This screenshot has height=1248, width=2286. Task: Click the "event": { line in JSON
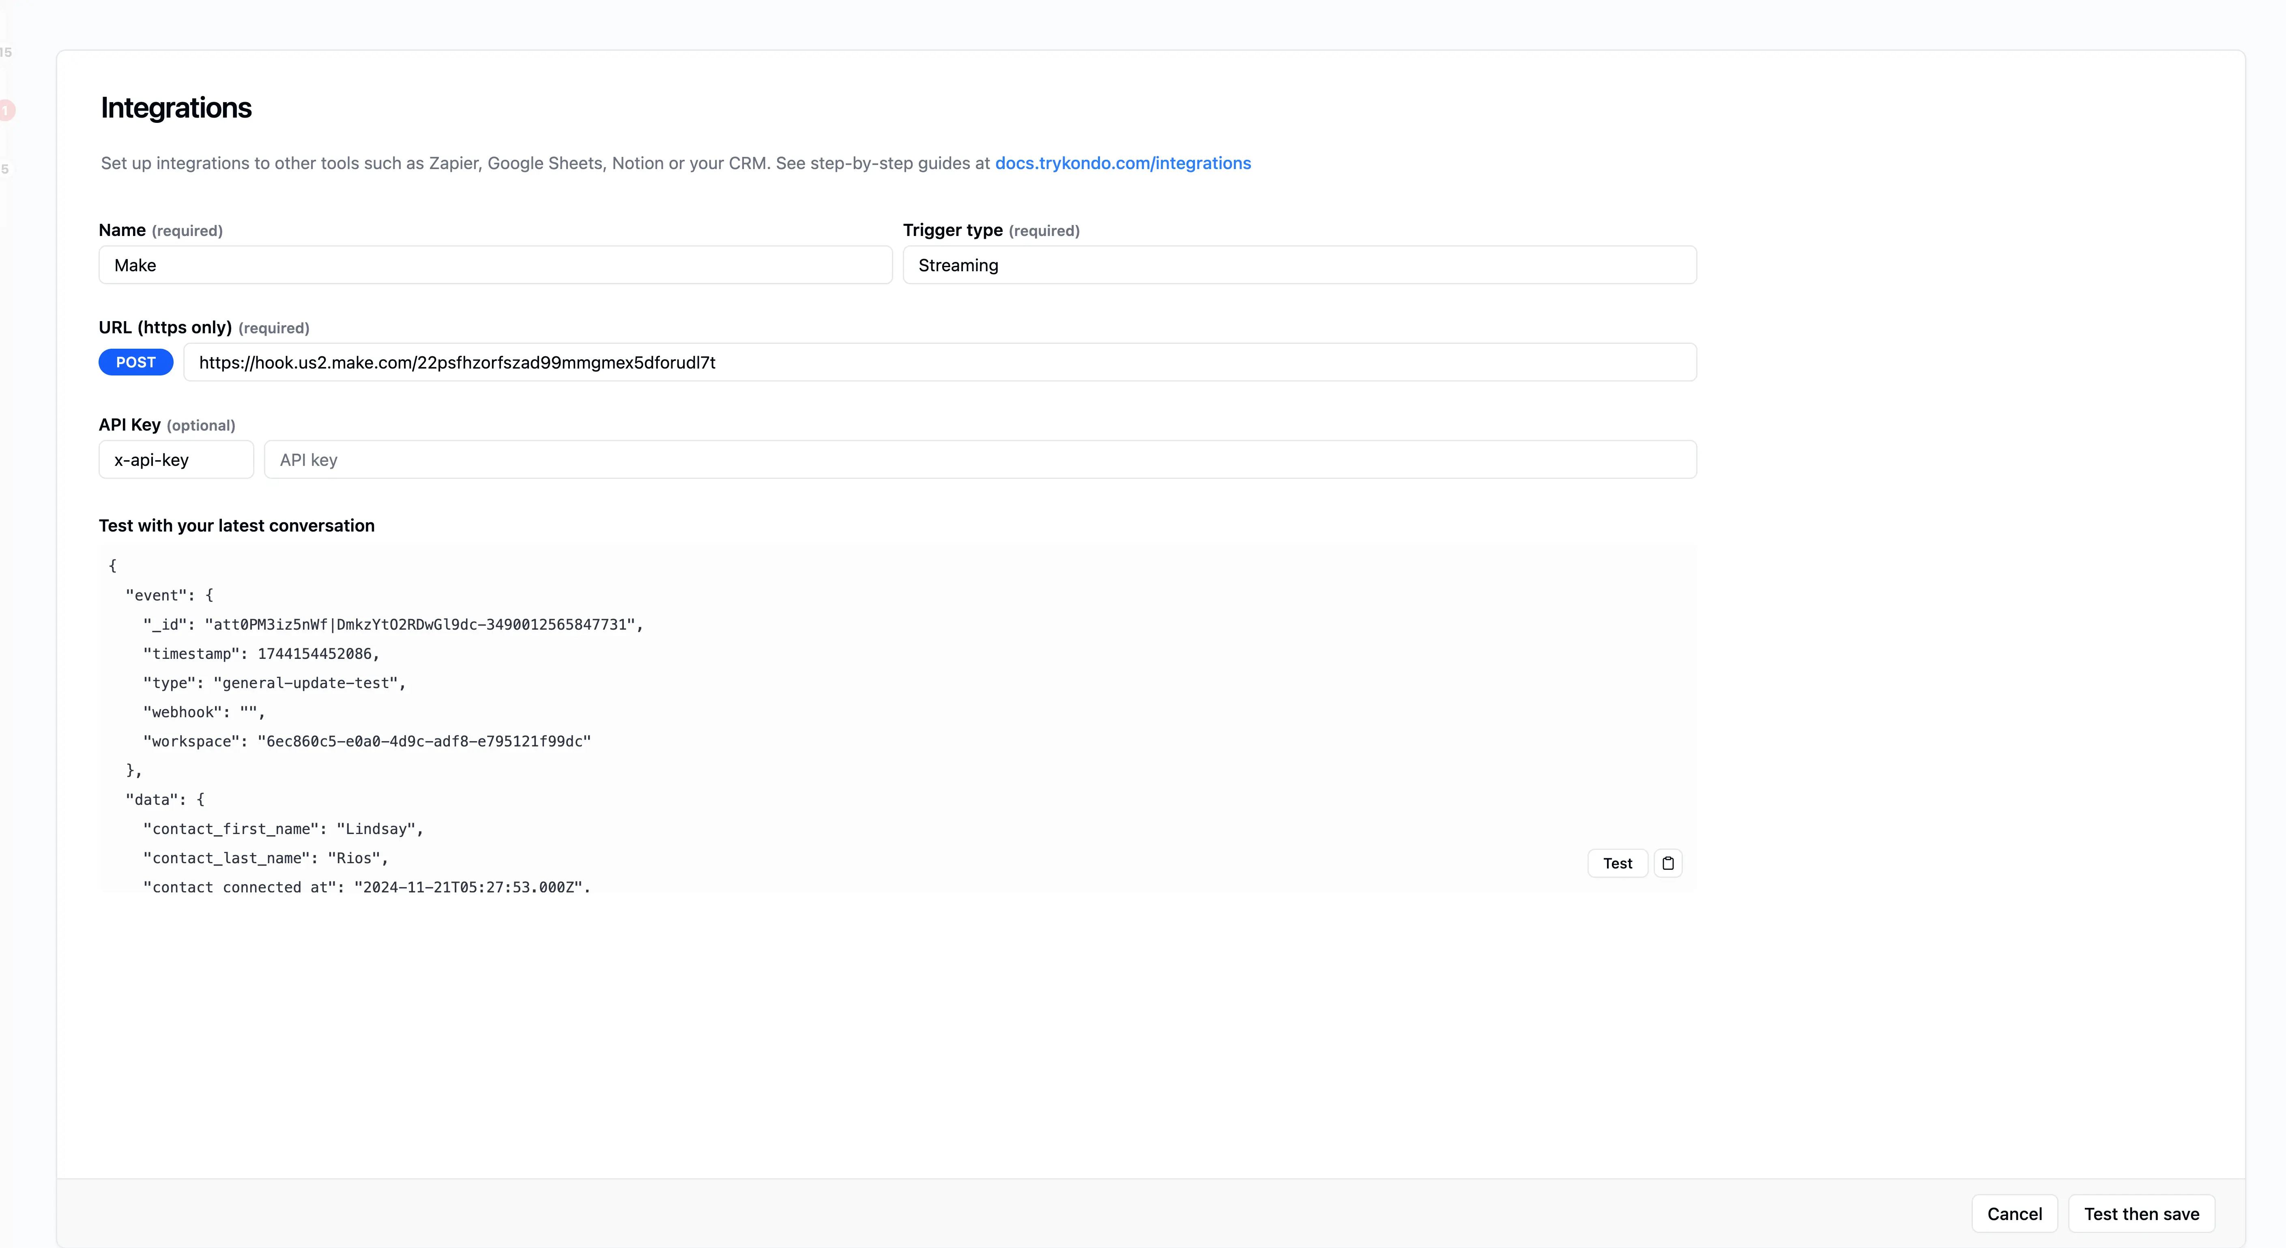tap(170, 595)
